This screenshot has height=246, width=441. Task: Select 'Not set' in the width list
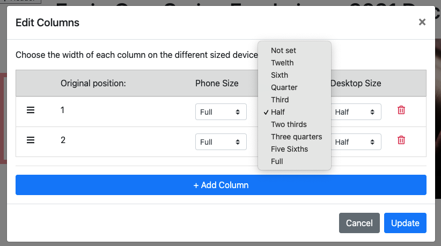283,50
